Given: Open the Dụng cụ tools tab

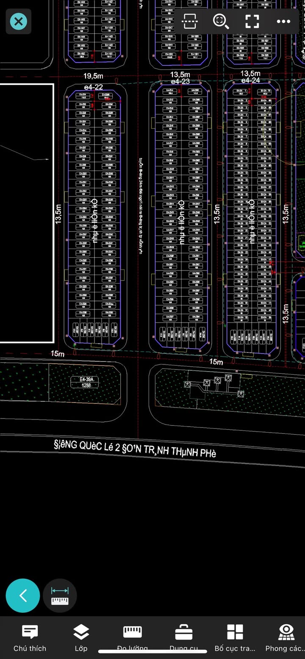Looking at the screenshot, I should coord(184,638).
